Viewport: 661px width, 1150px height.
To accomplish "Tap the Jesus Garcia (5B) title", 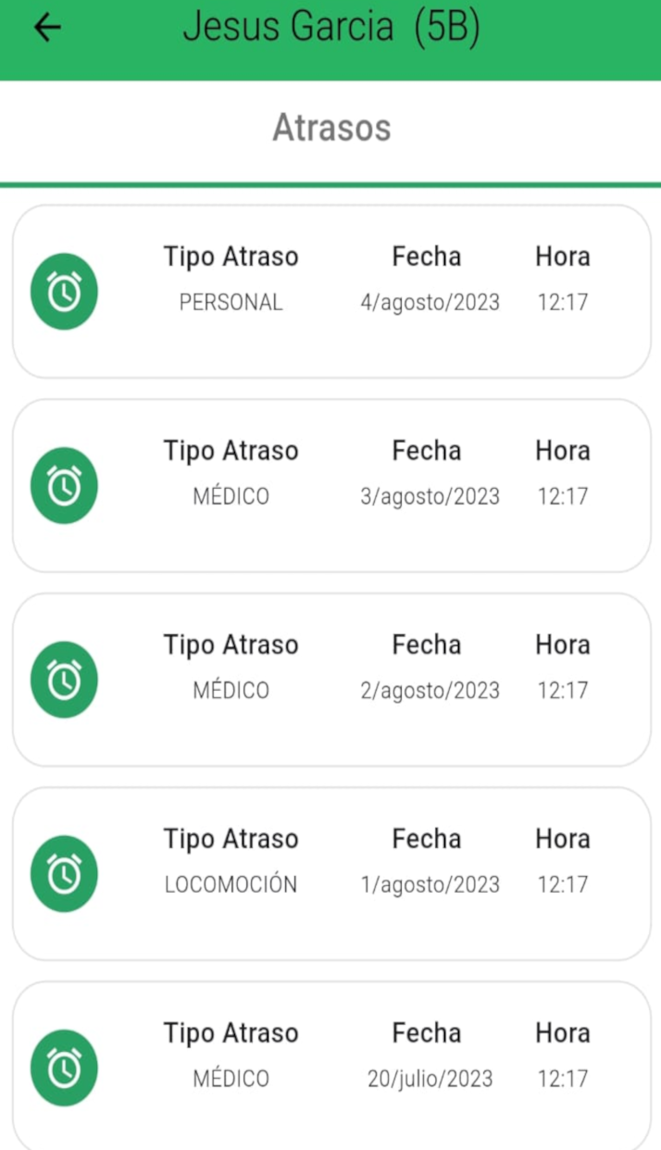I will tap(331, 28).
